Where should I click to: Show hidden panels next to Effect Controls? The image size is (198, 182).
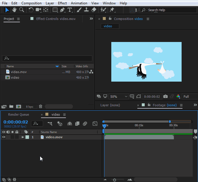91,19
